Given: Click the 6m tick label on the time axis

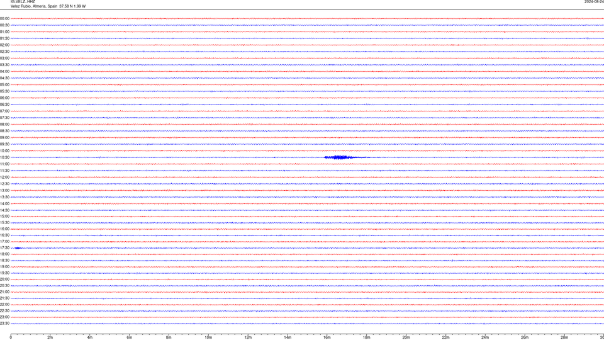Looking at the screenshot, I should pos(130,337).
